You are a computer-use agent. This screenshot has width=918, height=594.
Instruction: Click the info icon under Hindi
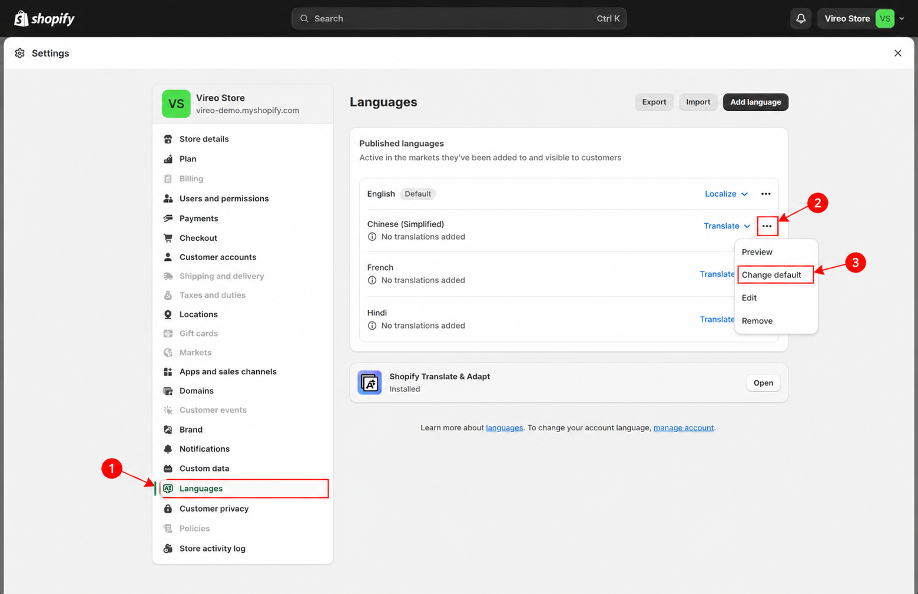point(372,326)
